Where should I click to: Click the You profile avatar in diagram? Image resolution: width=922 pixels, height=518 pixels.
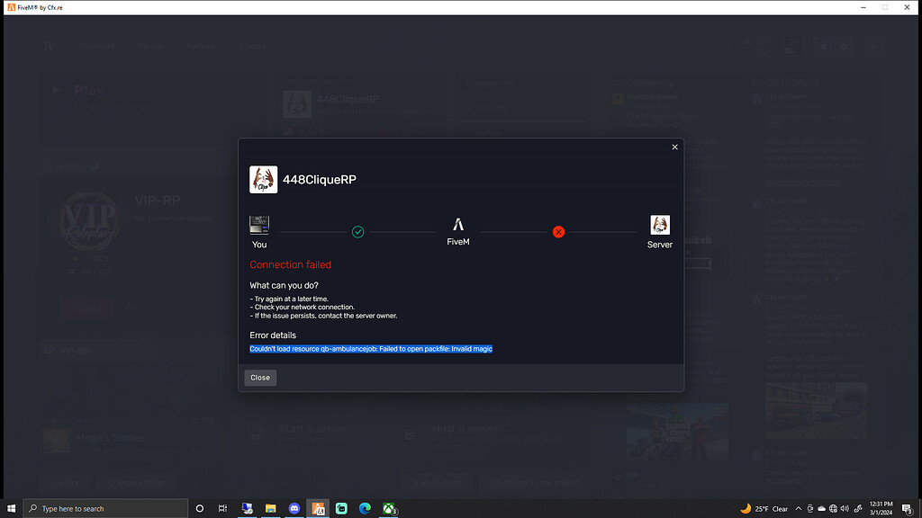(259, 225)
